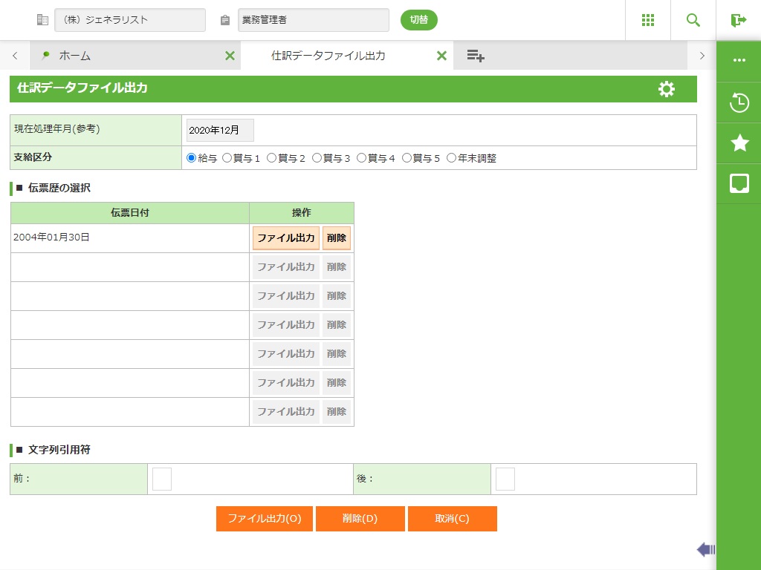This screenshot has height=570, width=761.
Task: Select the 賞与１ radio button
Action: tap(227, 158)
